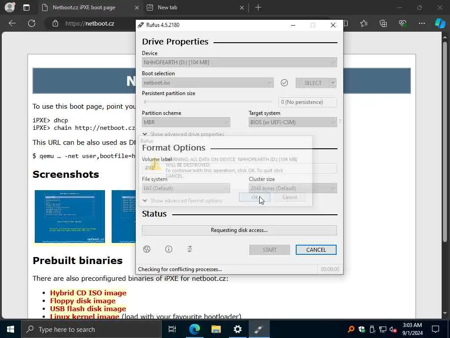The height and width of the screenshot is (338, 450).
Task: Open Microsoft Edge from taskbar
Action: pyautogui.click(x=195, y=329)
